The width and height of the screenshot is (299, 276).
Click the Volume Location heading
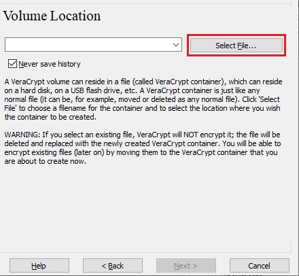click(x=52, y=16)
